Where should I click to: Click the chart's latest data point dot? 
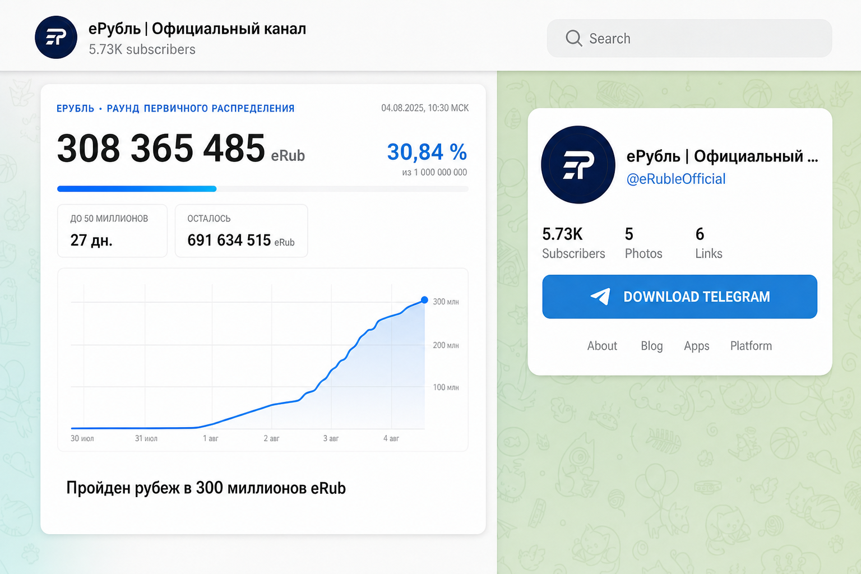click(424, 300)
